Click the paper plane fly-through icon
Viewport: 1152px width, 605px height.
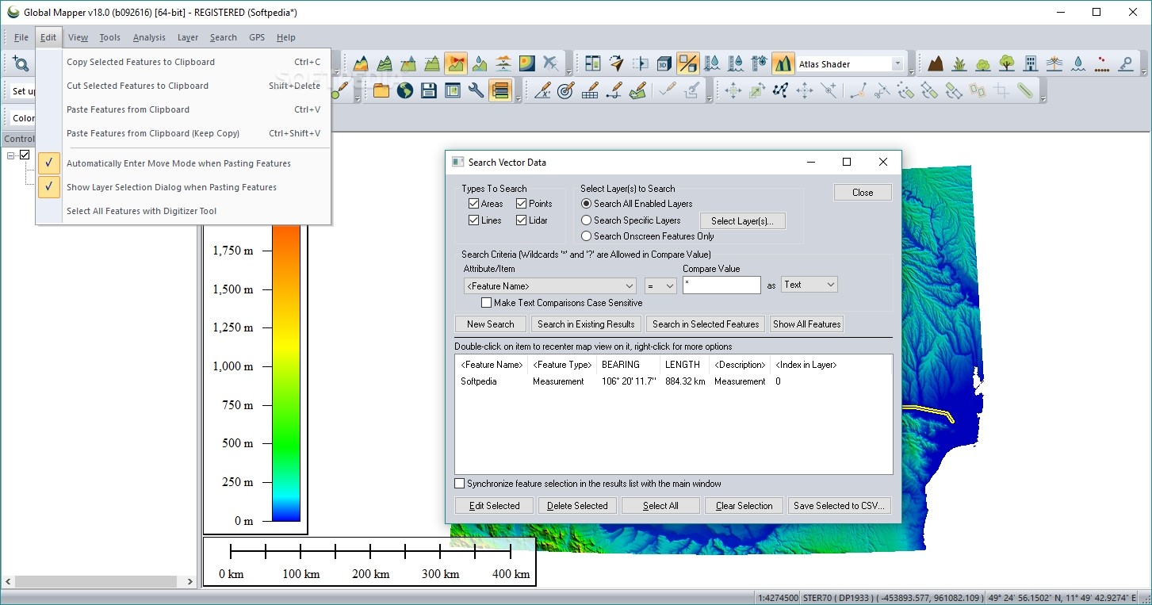[616, 63]
